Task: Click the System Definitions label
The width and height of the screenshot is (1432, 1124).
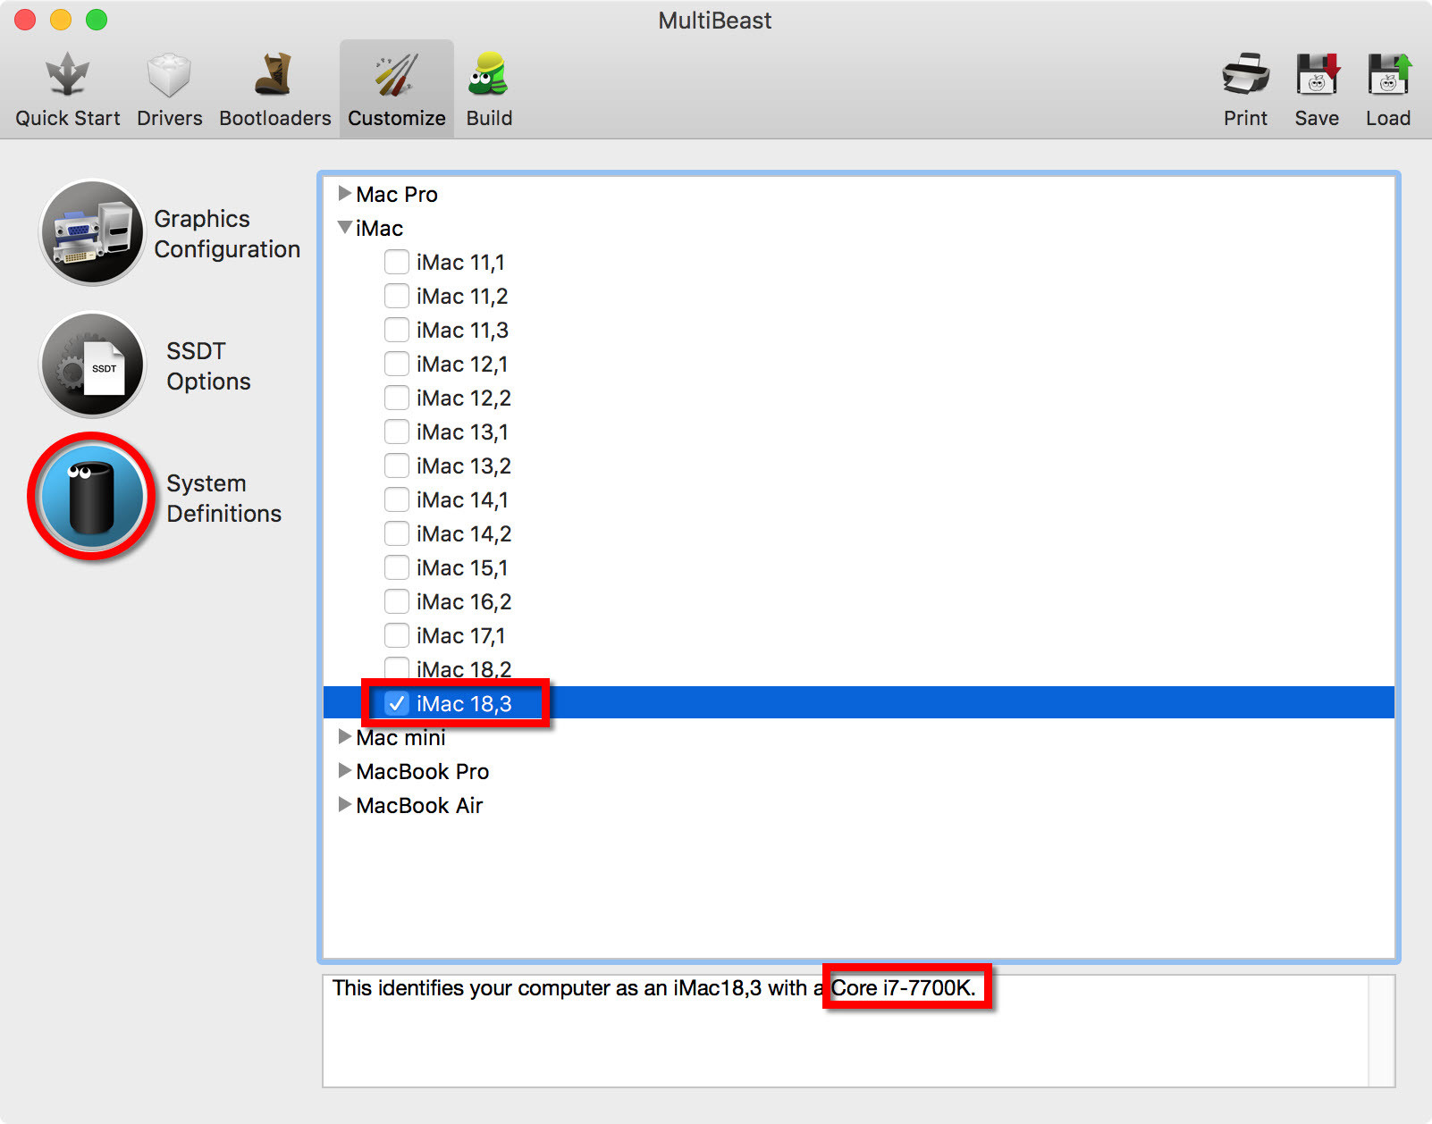Action: point(223,499)
